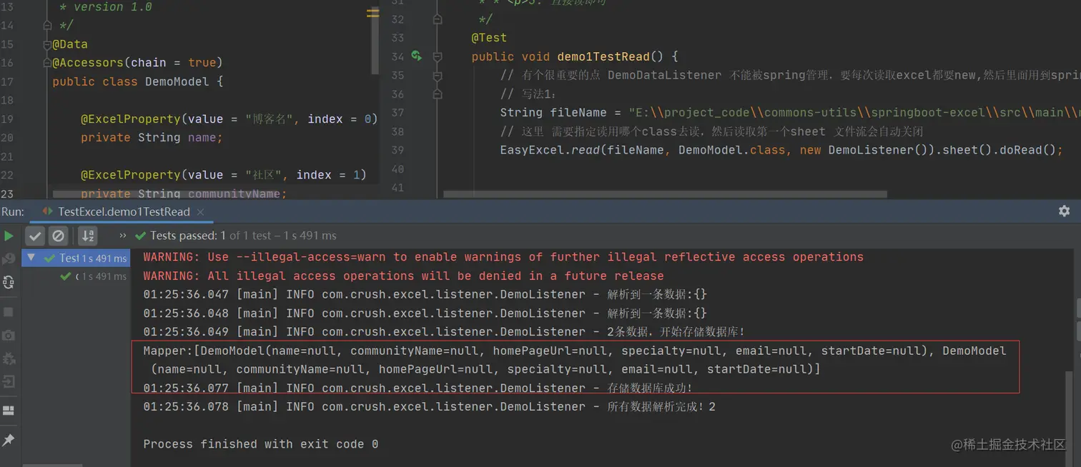Toggle Show Passed tests checkmark button
Image resolution: width=1081 pixels, height=467 pixels.
[35, 236]
